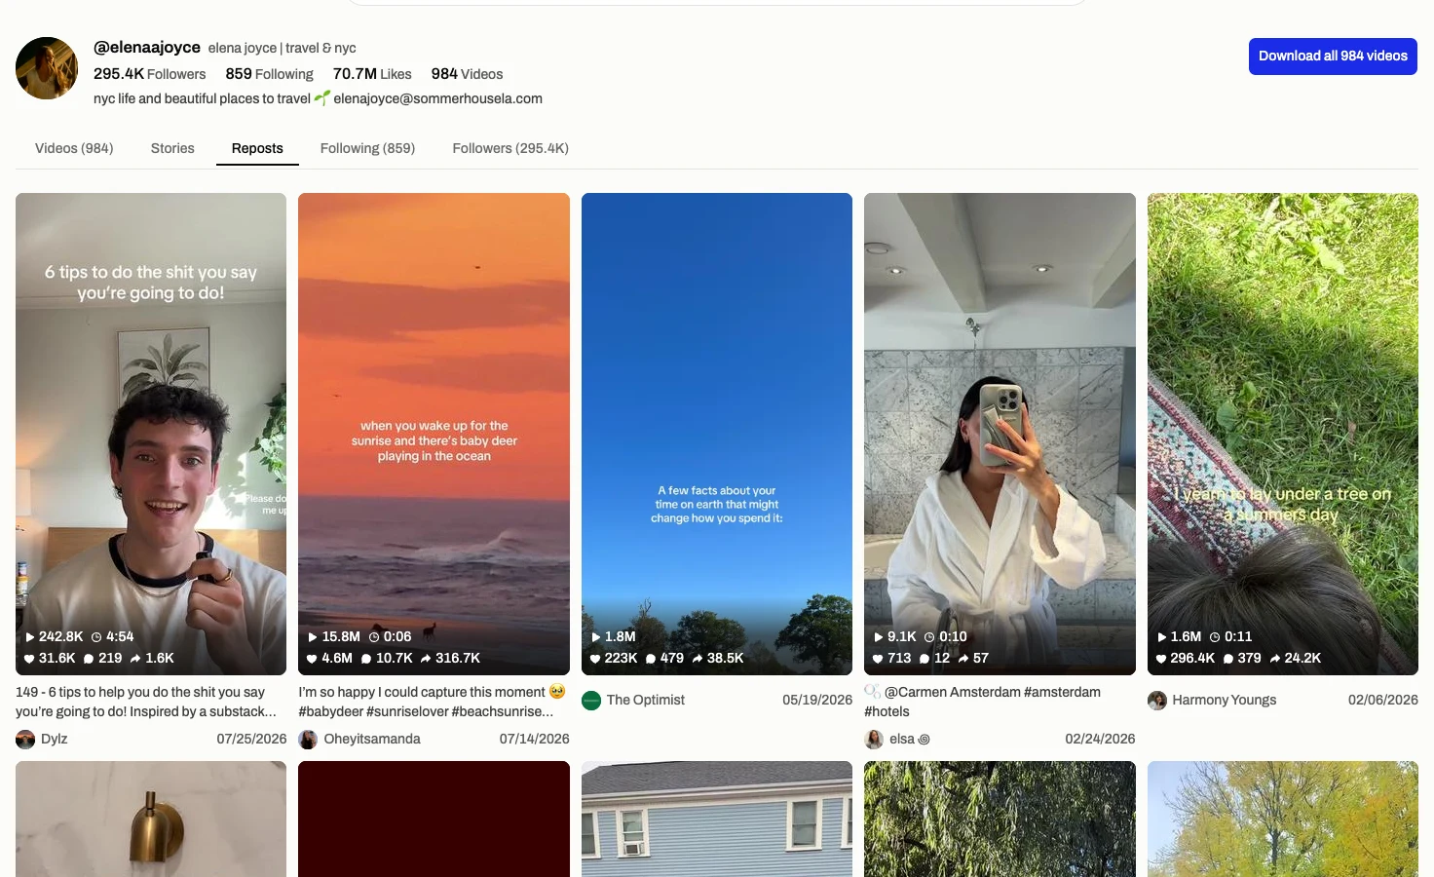Click the 295.4K Followers stat
This screenshot has height=877, width=1434.
tap(150, 74)
